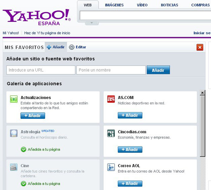Add the Correo AOL app with + Añadir
The width and height of the screenshot is (211, 190).
click(x=130, y=184)
